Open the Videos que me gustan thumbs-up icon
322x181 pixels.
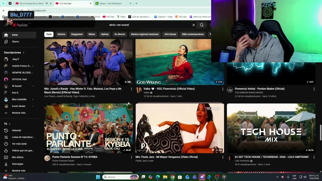click(6, 151)
